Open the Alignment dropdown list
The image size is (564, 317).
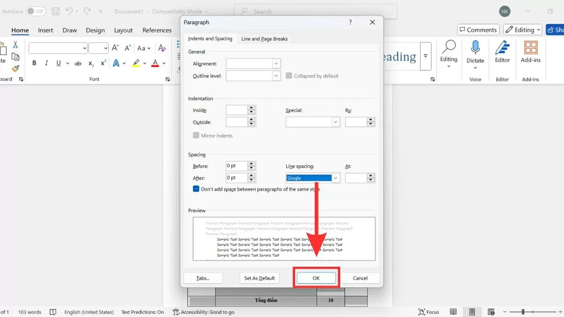coord(276,63)
